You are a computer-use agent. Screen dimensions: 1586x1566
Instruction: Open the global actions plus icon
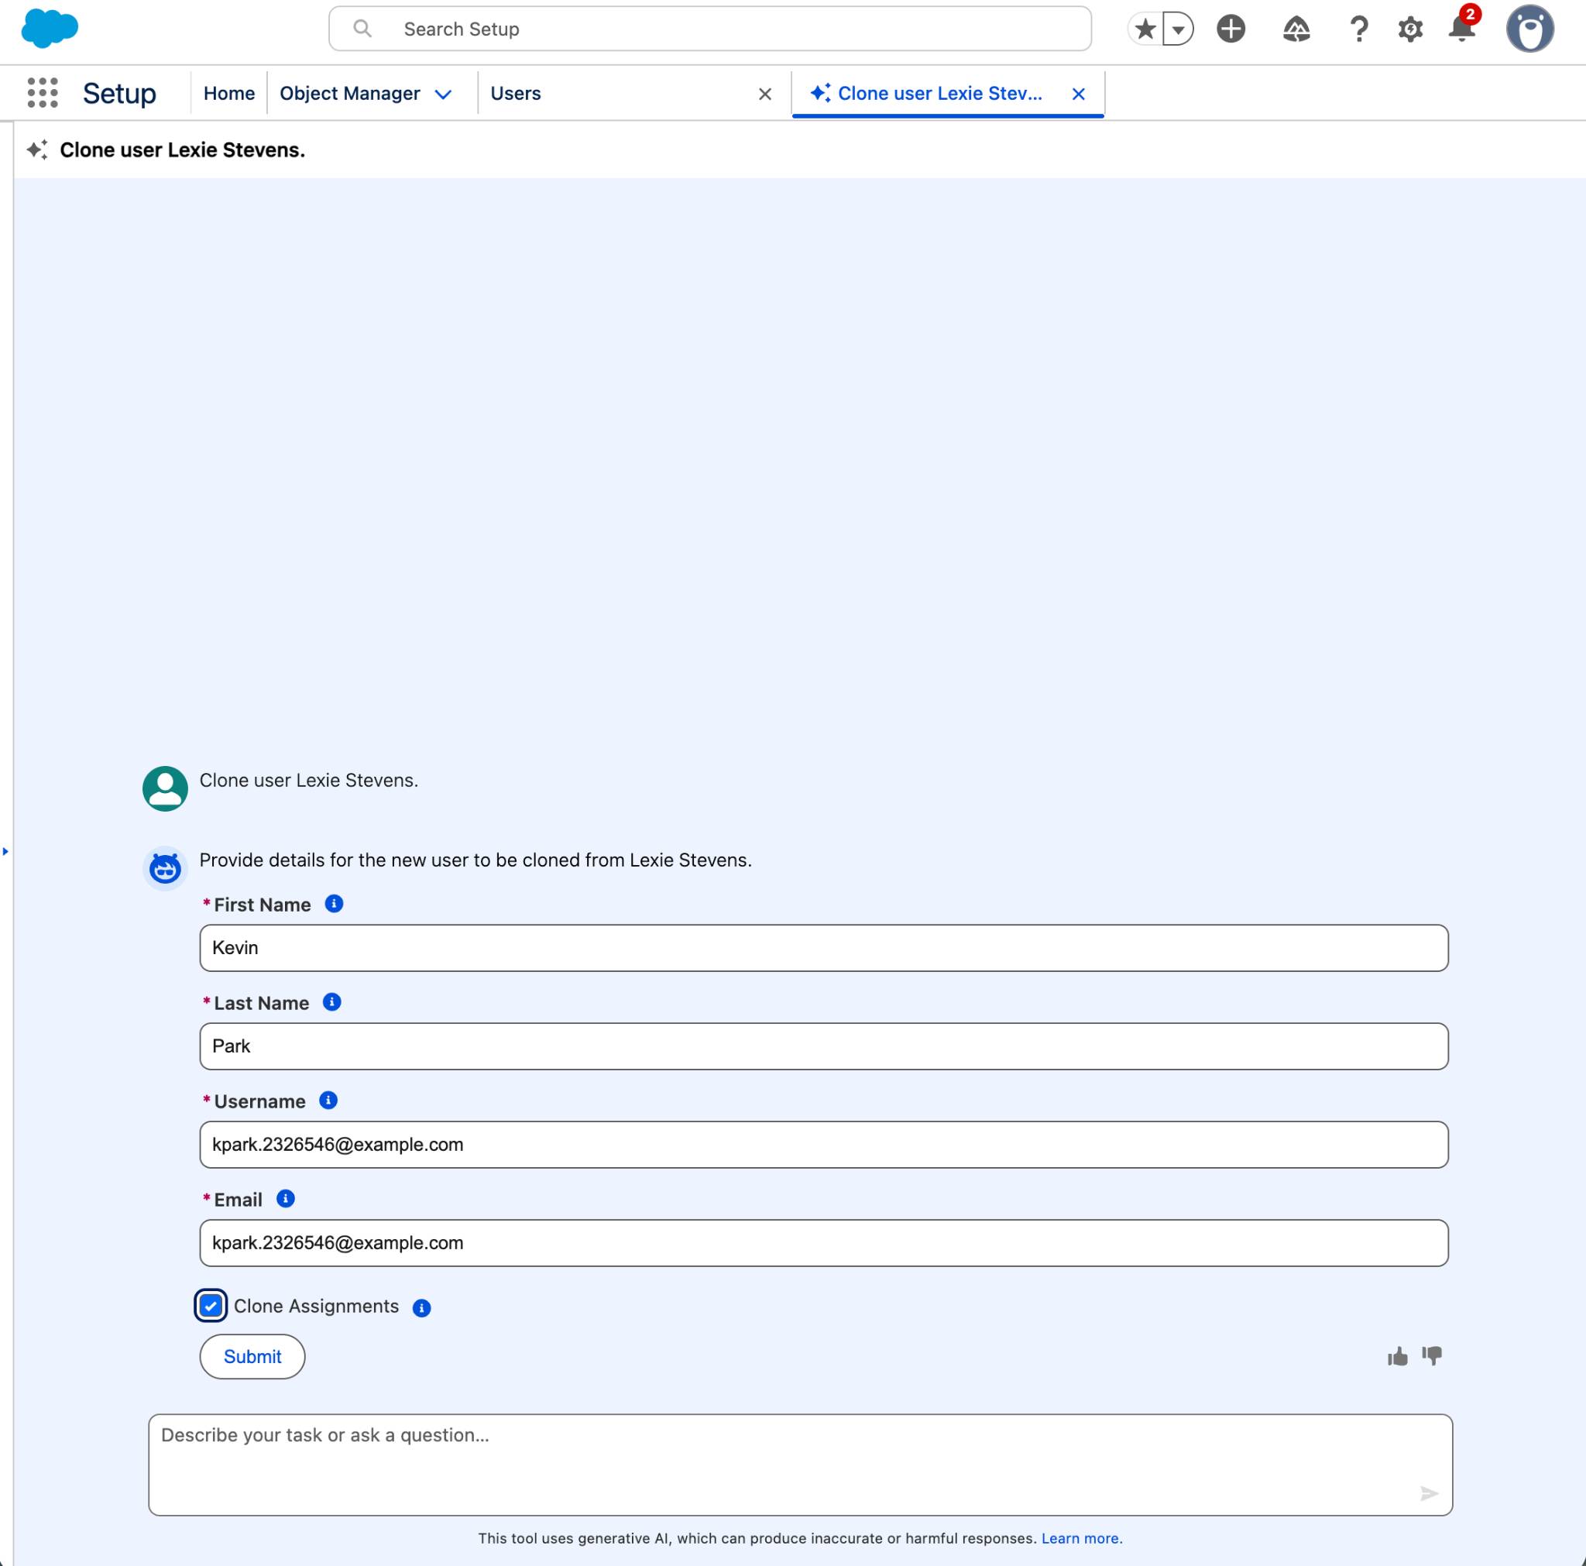[x=1231, y=29]
